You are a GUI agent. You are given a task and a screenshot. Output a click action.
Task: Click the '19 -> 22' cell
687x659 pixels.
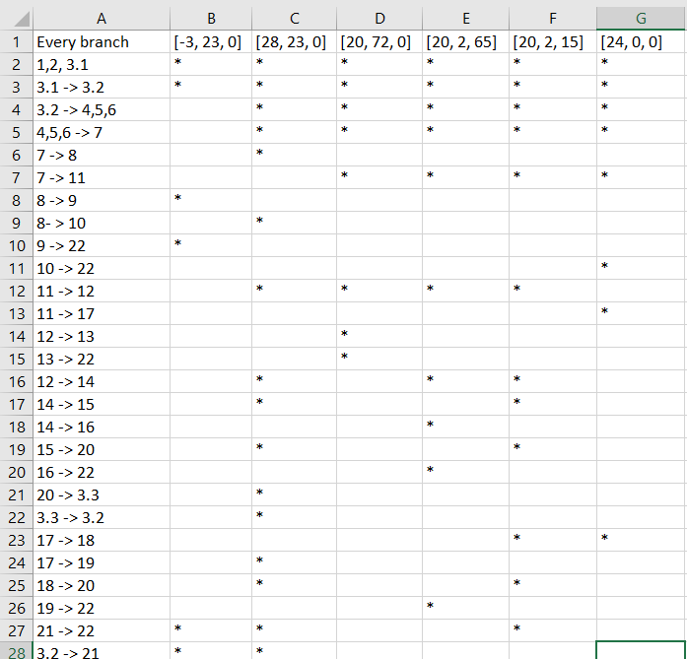102,608
